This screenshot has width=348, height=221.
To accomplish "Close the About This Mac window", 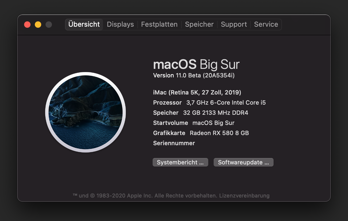I will pyautogui.click(x=27, y=25).
